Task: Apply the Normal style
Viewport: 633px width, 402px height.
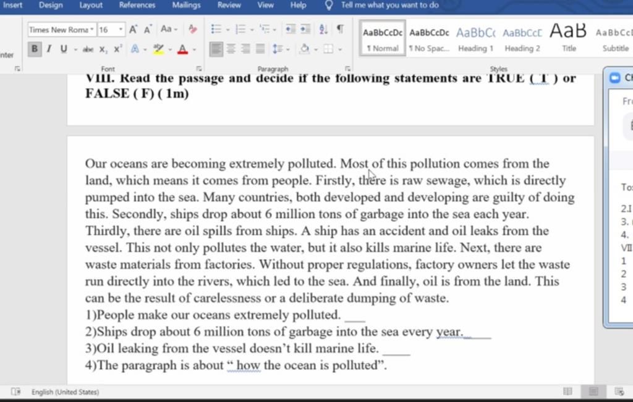Action: pyautogui.click(x=382, y=39)
